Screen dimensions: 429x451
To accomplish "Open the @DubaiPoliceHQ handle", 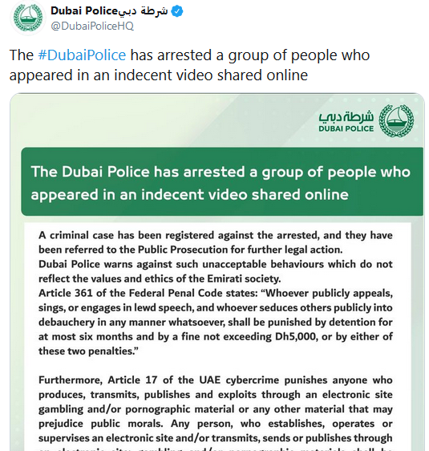I will [x=92, y=26].
